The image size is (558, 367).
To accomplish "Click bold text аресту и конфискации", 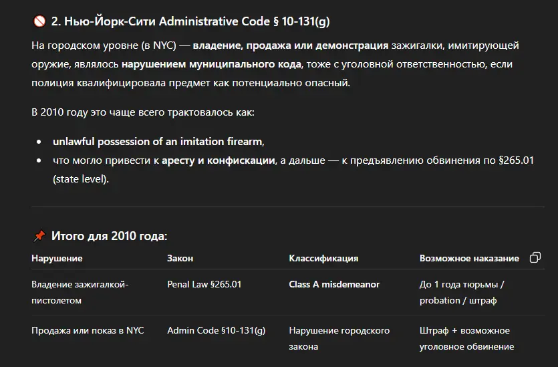I will [219, 160].
